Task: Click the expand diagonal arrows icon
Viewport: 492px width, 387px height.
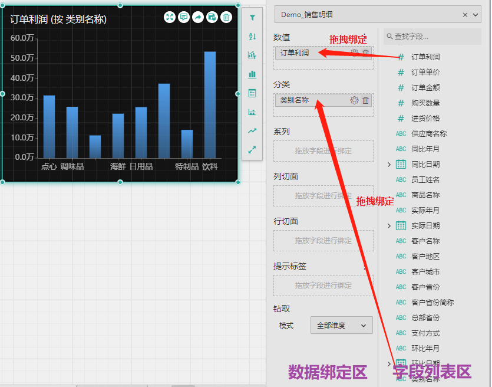Action: pos(252,150)
